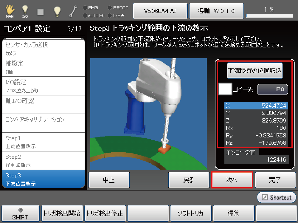Check the コピー先 checkbox

click(225, 89)
